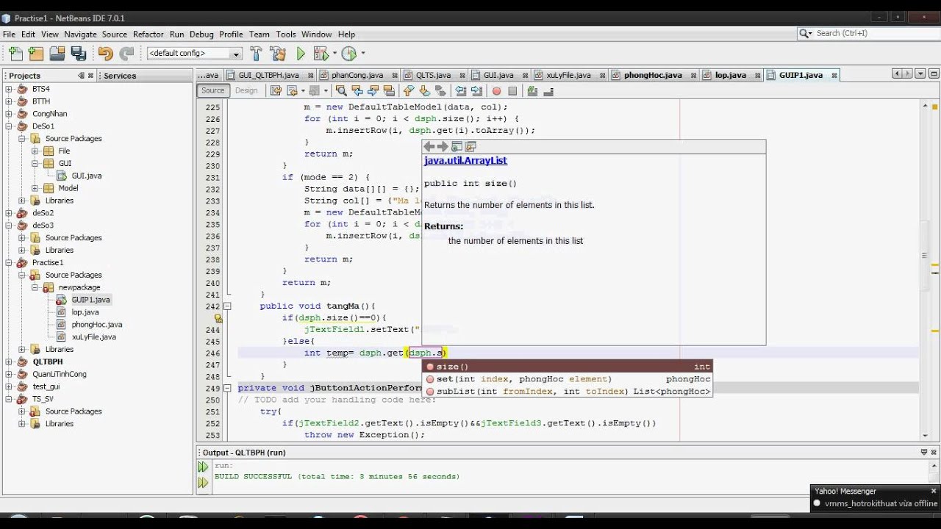Click Find Next Occurrence editor icon

pyautogui.click(x=373, y=90)
